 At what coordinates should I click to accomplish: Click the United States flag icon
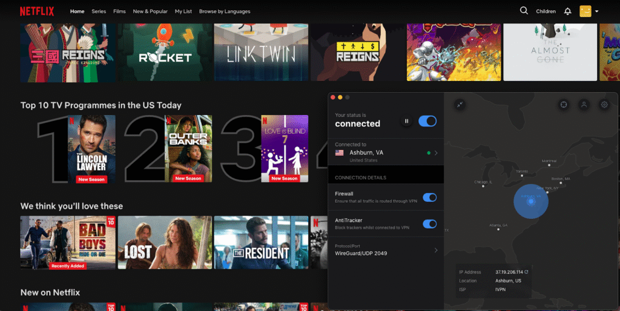tap(339, 152)
